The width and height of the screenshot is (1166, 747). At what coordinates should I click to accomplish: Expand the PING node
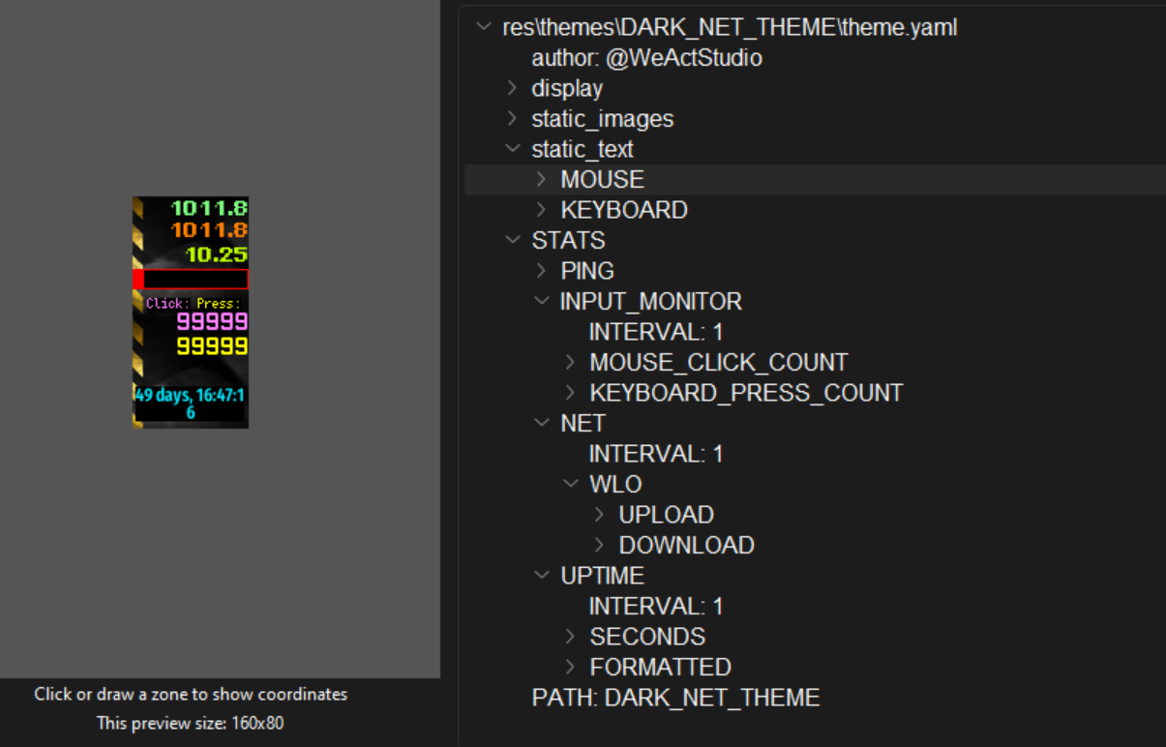point(541,271)
